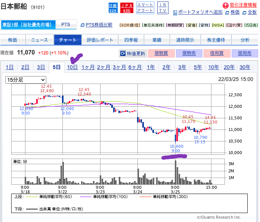
Task: Select the 6ヶ月 chart period
Action: point(135,67)
